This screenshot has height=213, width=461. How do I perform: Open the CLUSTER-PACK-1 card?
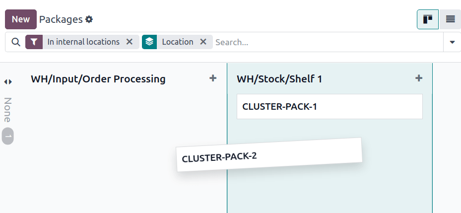tap(329, 107)
